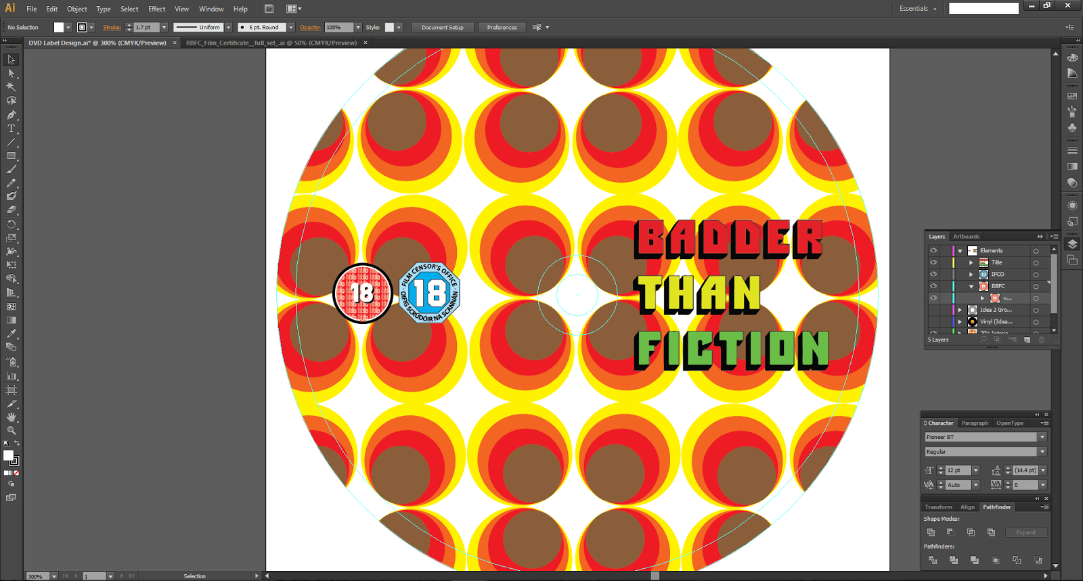Collapse the BBFC sublayer
The width and height of the screenshot is (1083, 581).
[x=971, y=286]
